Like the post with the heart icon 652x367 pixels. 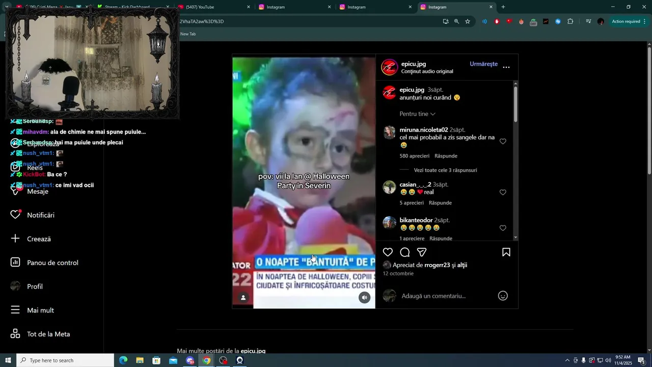(x=388, y=252)
